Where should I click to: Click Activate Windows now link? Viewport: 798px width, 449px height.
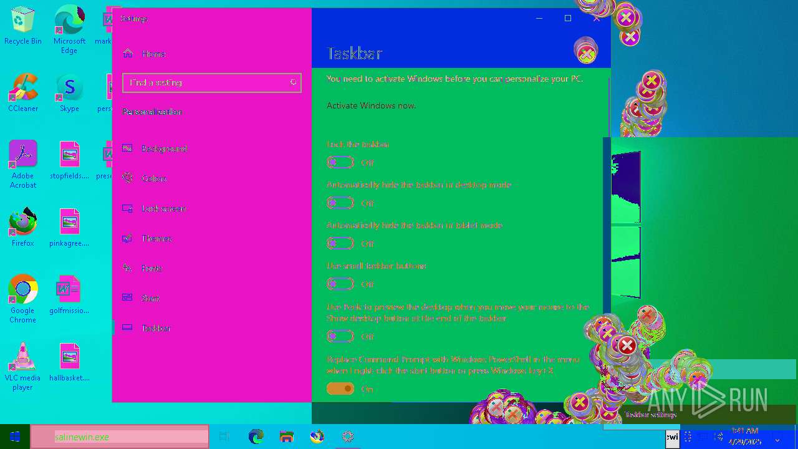tap(371, 105)
